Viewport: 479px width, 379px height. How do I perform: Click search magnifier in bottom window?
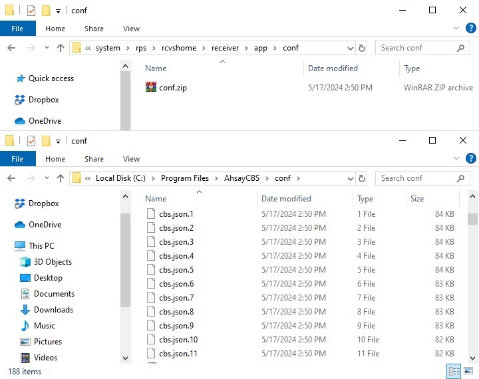click(460, 178)
